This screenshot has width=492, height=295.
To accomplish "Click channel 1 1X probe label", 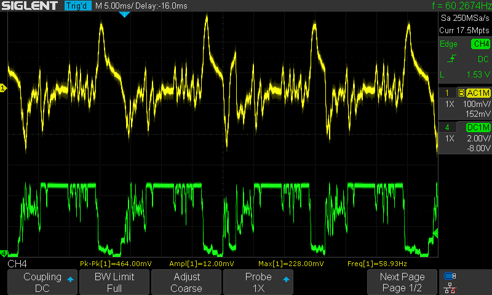I will pyautogui.click(x=450, y=104).
